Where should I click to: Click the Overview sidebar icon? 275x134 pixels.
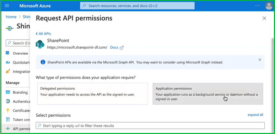[x=8, y=53]
